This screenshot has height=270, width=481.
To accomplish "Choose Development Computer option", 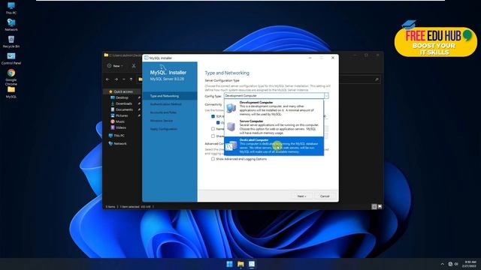I will coord(274,108).
